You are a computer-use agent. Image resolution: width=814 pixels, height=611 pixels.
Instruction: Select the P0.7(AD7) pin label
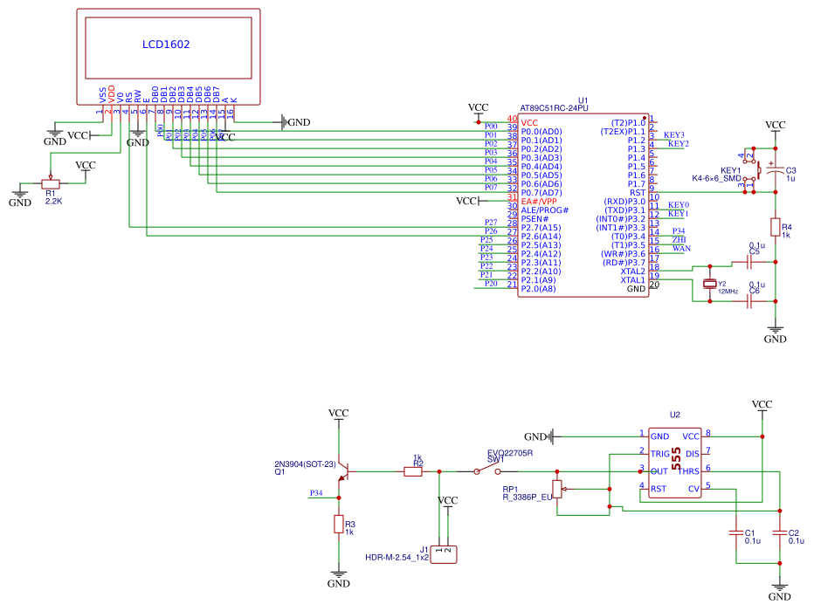tap(542, 192)
